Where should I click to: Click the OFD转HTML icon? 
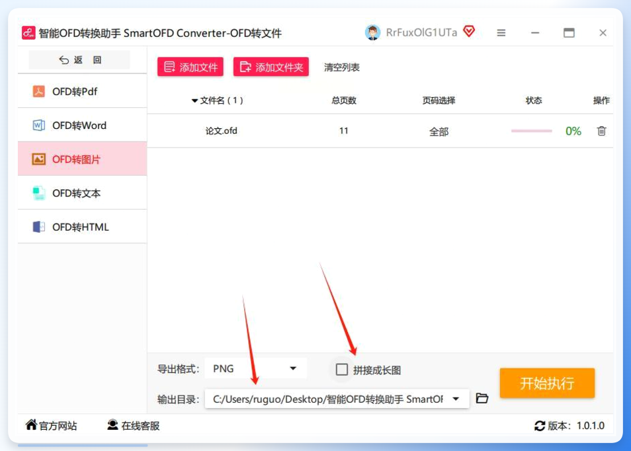coord(38,227)
